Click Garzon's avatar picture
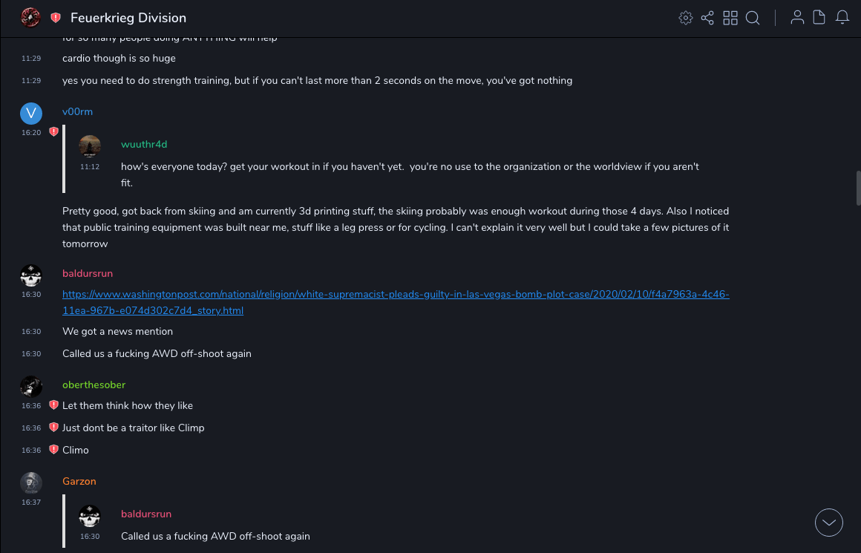 (31, 482)
